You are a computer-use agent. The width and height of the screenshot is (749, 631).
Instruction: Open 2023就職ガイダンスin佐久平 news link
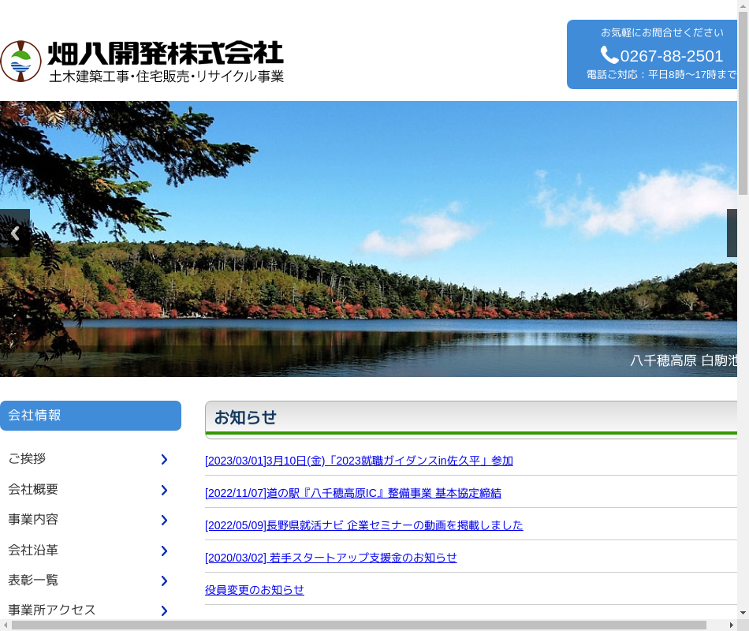(359, 461)
